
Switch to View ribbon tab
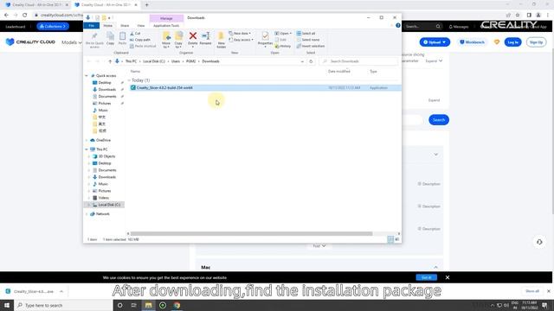(x=141, y=26)
